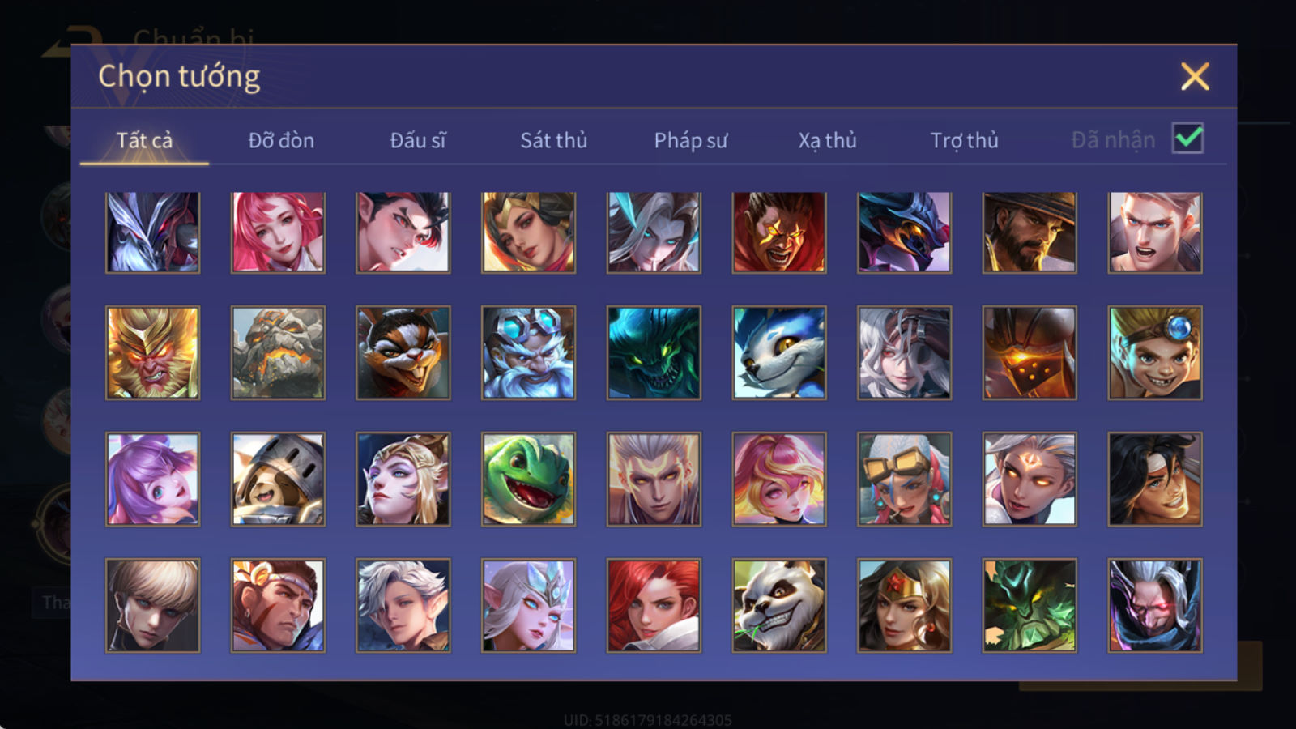Open the Sát thủ tab
The width and height of the screenshot is (1296, 729).
[553, 140]
